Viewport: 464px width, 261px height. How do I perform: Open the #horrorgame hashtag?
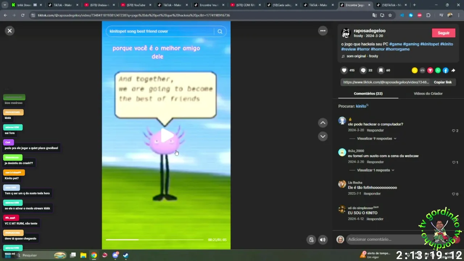coord(397,49)
